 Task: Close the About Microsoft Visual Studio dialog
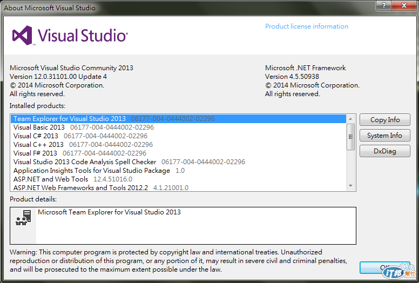pos(404,5)
